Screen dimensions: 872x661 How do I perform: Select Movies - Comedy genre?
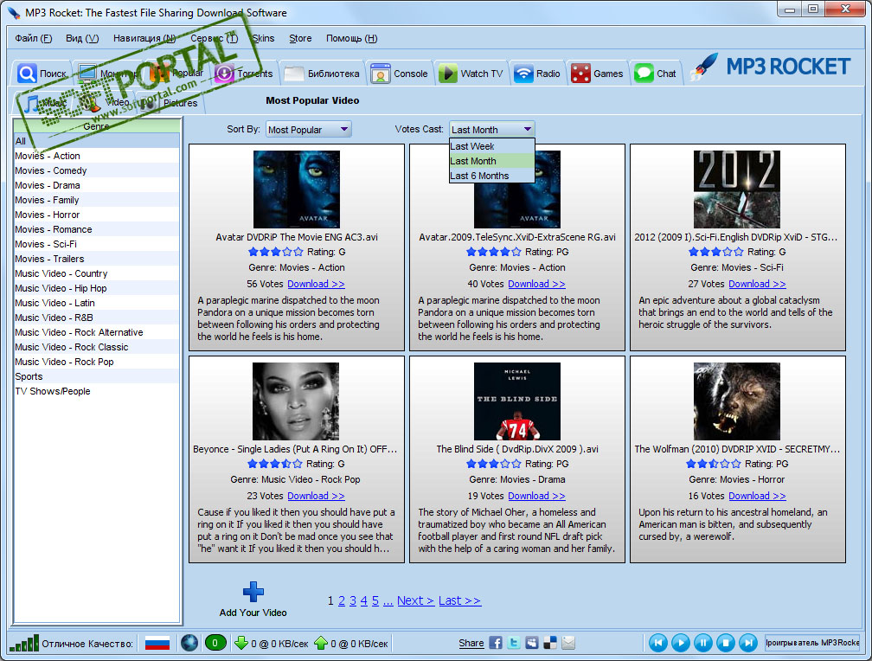point(97,170)
